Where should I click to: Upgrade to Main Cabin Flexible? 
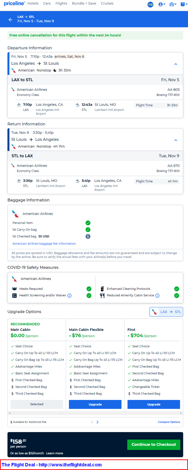95,404
